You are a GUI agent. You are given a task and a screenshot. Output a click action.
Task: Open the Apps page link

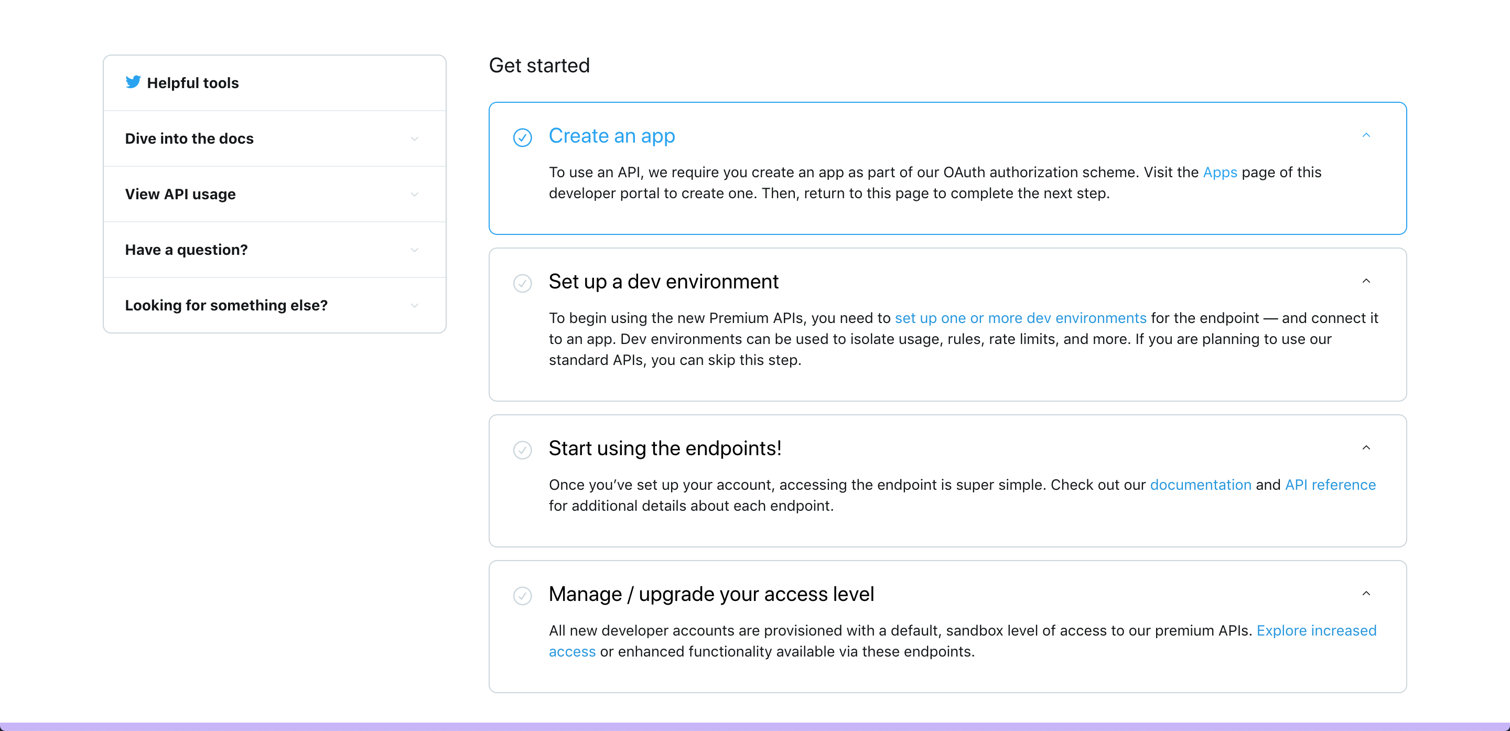pos(1220,173)
